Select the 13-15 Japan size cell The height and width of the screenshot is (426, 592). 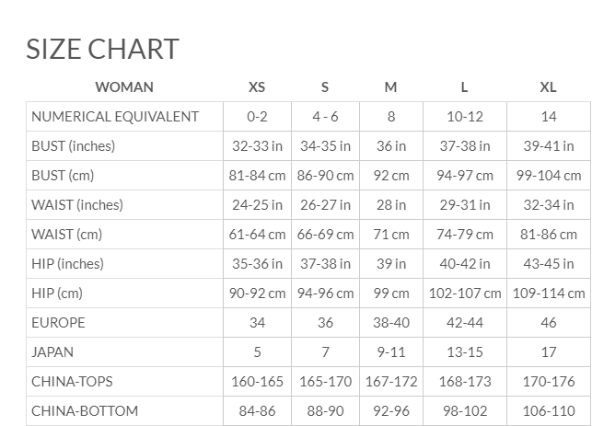point(465,352)
